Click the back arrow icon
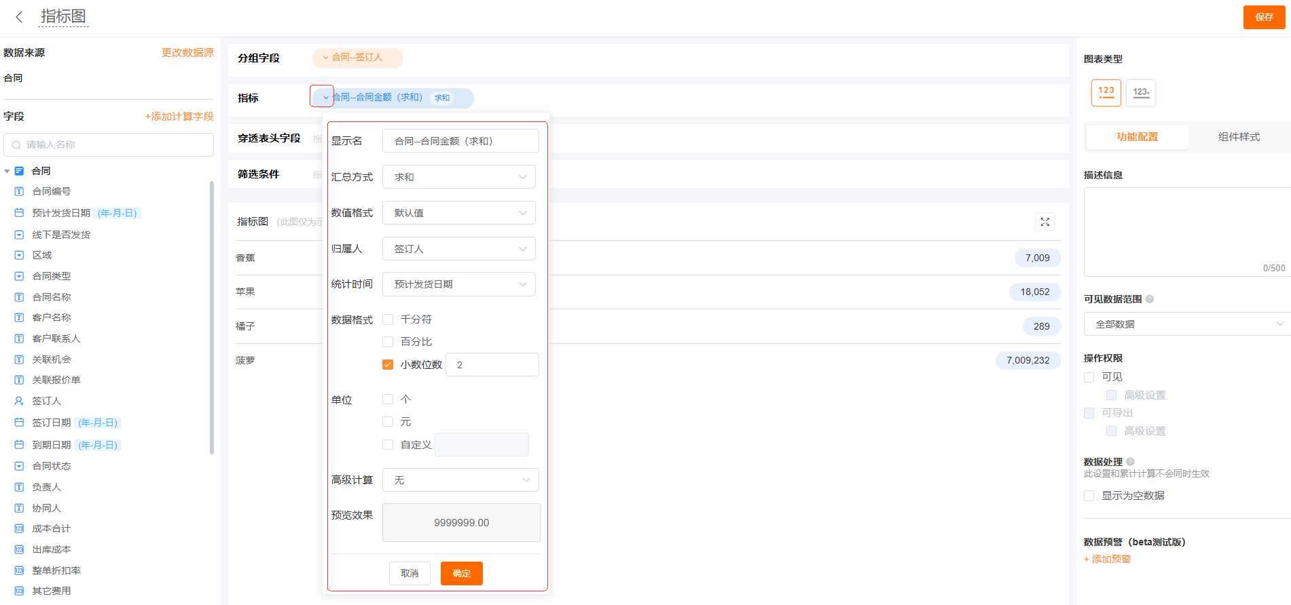The image size is (1291, 605). pos(19,17)
